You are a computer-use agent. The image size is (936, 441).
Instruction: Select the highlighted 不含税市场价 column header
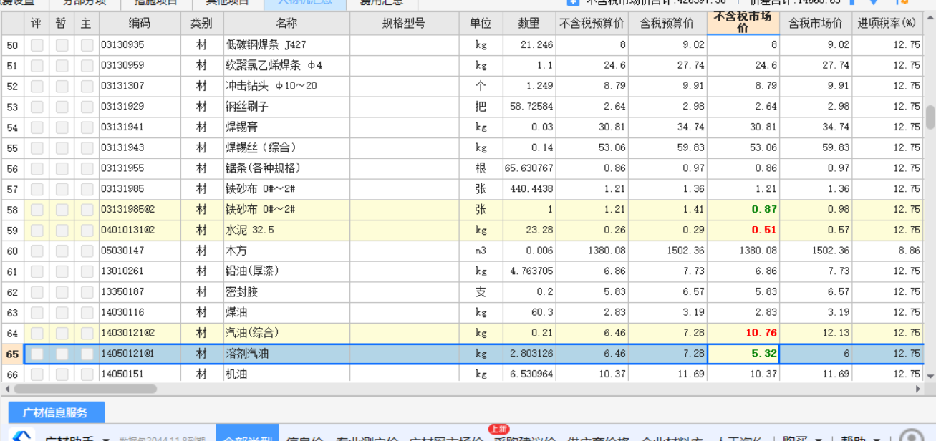(x=743, y=23)
